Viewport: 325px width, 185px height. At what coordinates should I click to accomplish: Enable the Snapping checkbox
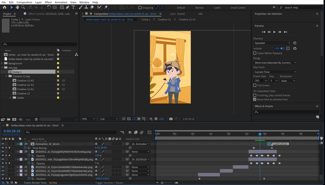coord(140,7)
